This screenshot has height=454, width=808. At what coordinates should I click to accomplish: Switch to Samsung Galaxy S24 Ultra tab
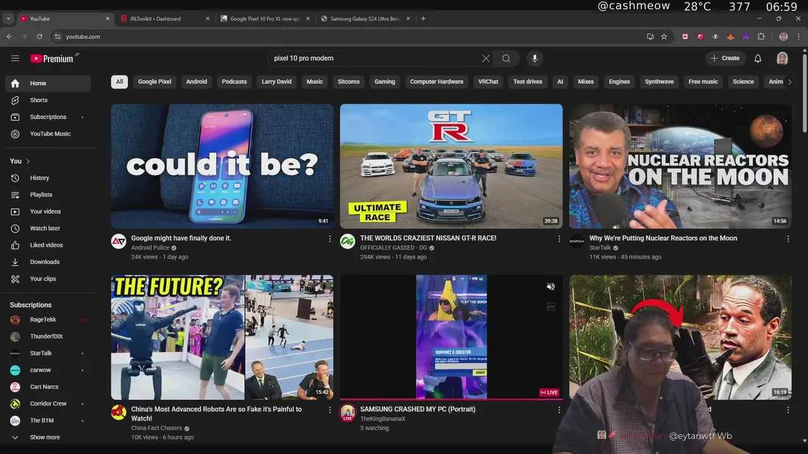[x=365, y=19]
